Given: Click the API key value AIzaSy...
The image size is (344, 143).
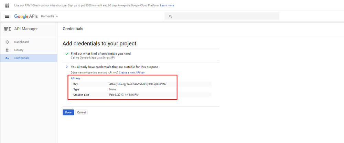Looking at the screenshot, I should point(137,84).
